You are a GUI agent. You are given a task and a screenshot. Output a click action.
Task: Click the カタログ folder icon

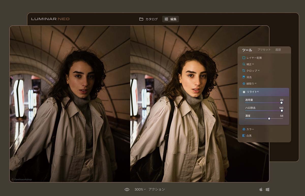(x=141, y=19)
